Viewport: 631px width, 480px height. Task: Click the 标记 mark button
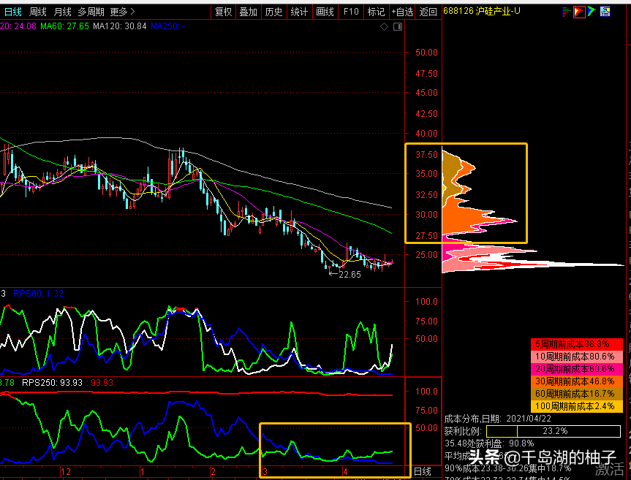[376, 12]
